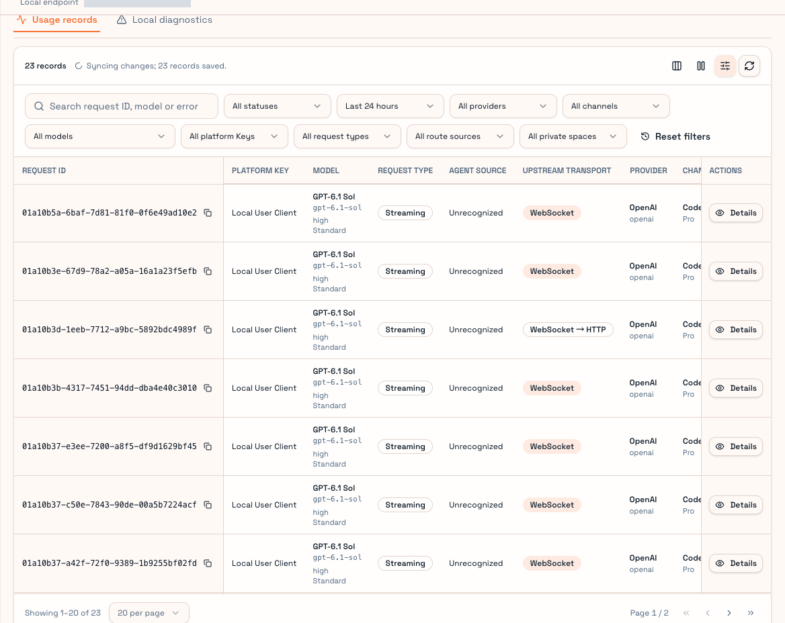
Task: Click the Provider column header
Action: tap(649, 171)
